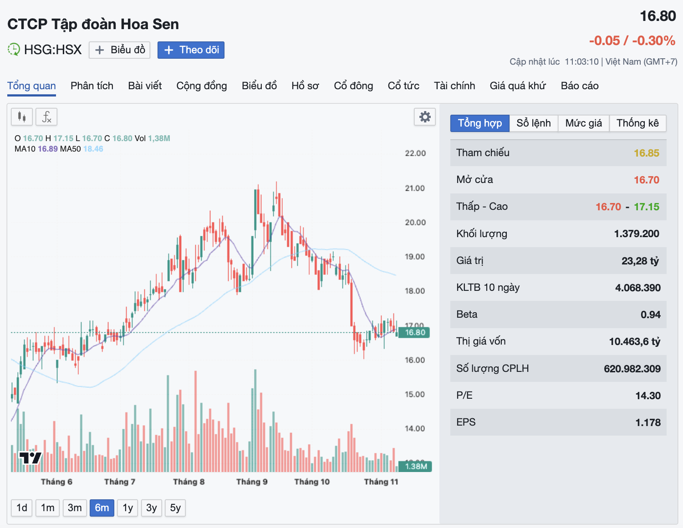Click the plus icon on Theo dõi
The image size is (683, 528).
168,50
